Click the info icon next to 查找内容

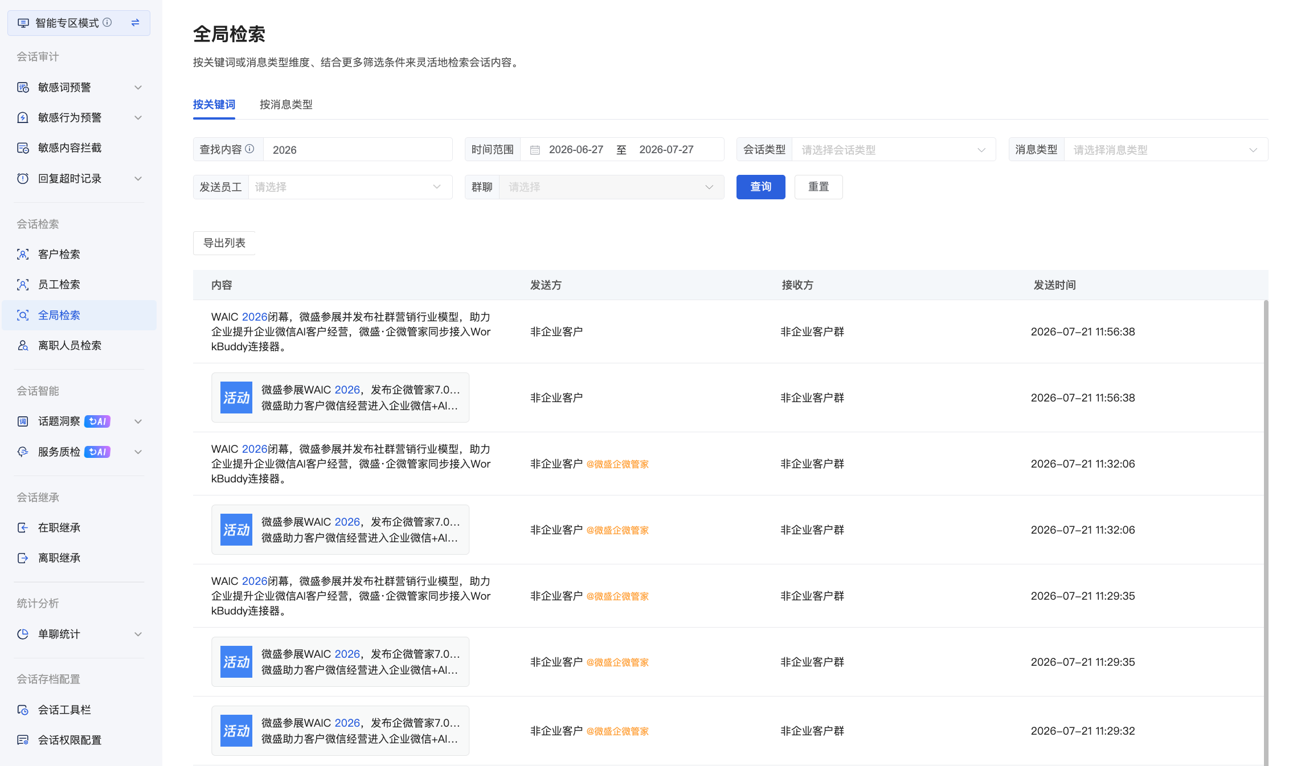249,149
